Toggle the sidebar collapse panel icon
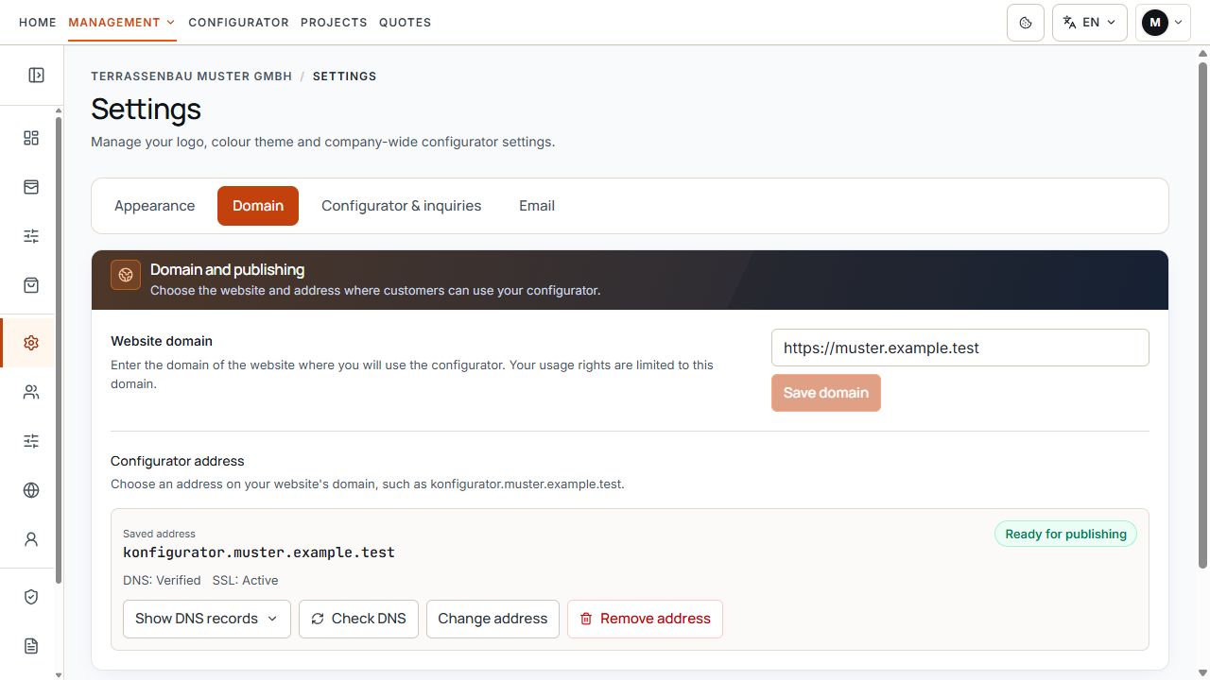 click(36, 76)
